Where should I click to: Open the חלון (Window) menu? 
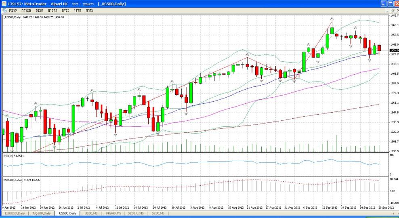78,10
